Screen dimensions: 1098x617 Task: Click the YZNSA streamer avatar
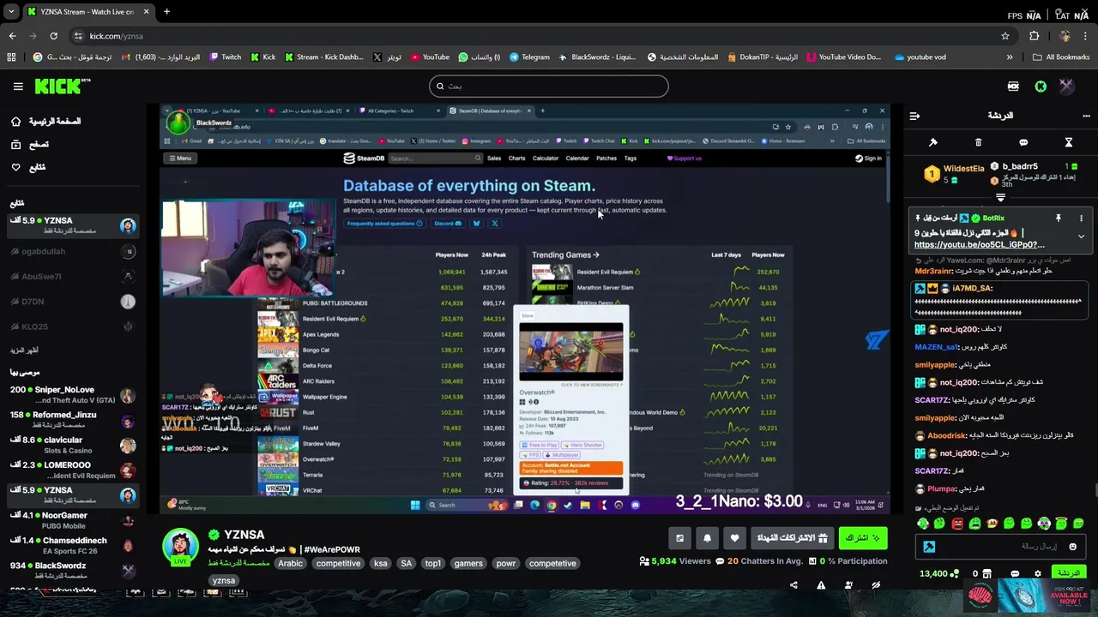coord(181,546)
